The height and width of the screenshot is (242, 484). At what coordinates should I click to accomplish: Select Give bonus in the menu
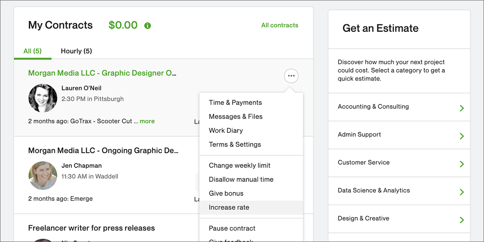251,193
